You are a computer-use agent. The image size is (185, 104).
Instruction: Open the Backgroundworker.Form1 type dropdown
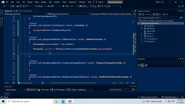click(69, 14)
